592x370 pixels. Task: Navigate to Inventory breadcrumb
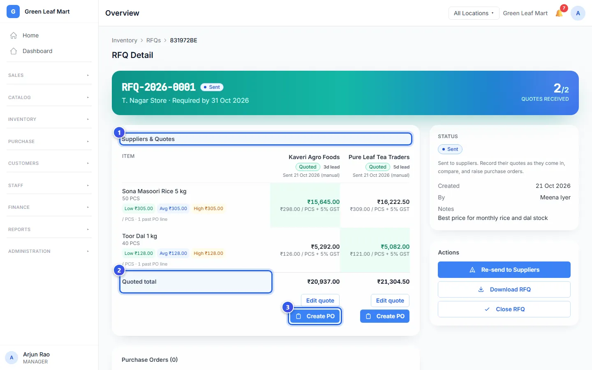[125, 40]
